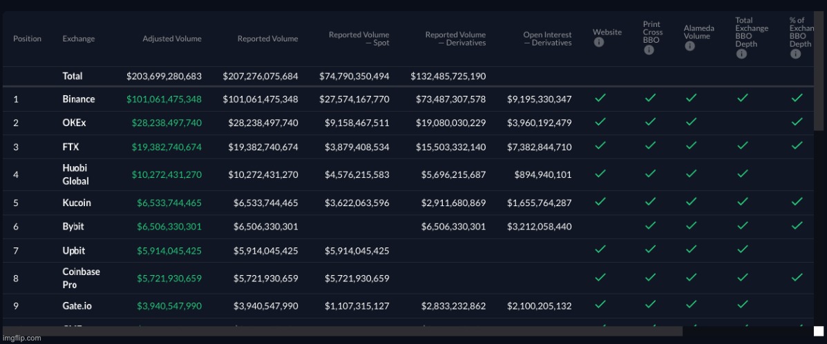Image resolution: width=827 pixels, height=344 pixels.
Task: Click info icon under Total Exchange BBO Depth
Action: point(741,54)
